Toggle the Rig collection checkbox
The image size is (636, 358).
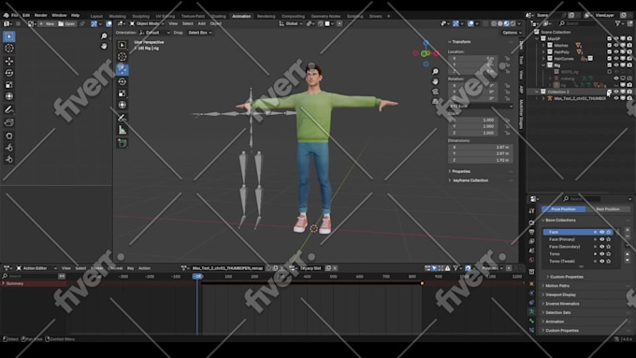click(609, 64)
